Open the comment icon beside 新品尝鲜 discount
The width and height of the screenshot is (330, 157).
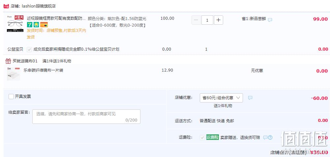pyautogui.click(x=270, y=20)
